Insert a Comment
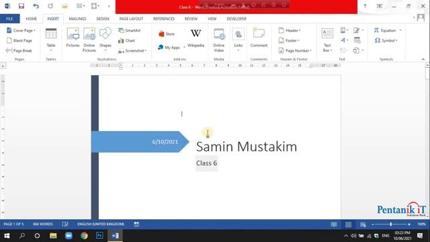Screen dimensions: 430x242 tap(259, 38)
